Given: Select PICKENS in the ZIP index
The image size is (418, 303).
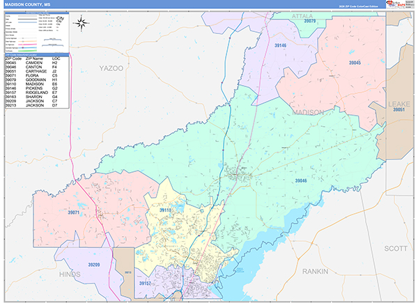Looking at the screenshot, I should click(x=34, y=88).
